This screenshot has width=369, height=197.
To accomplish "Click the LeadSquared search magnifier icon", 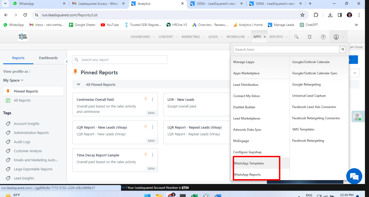I will point(296,37).
